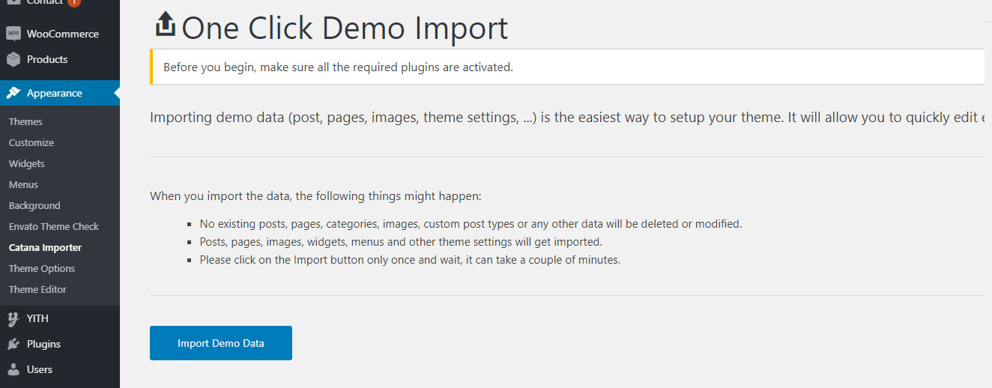This screenshot has width=992, height=388.
Task: Click the Users person icon
Action: pos(13,369)
